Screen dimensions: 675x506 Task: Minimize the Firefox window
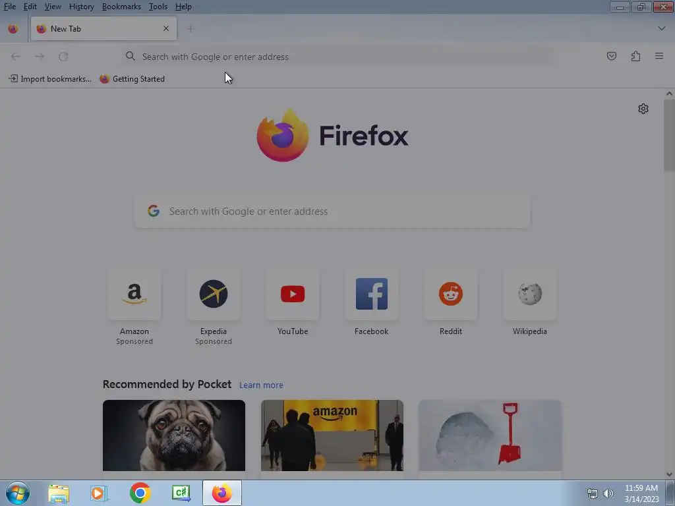[620, 7]
